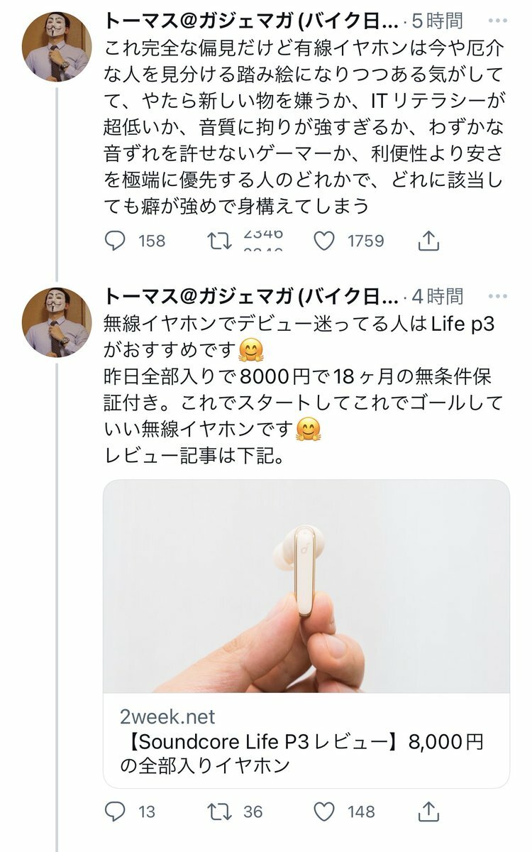Share the Life P3 recommendation tweet
The height and width of the screenshot is (852, 532).
(x=428, y=812)
